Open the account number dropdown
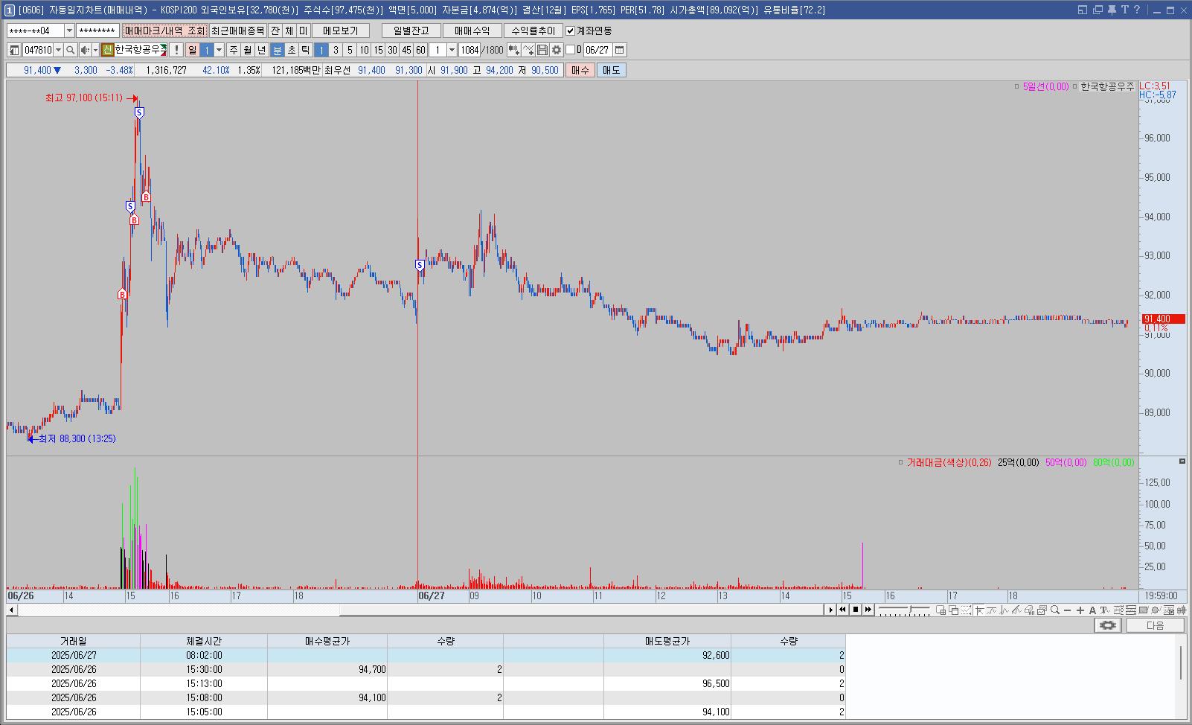 coord(69,31)
